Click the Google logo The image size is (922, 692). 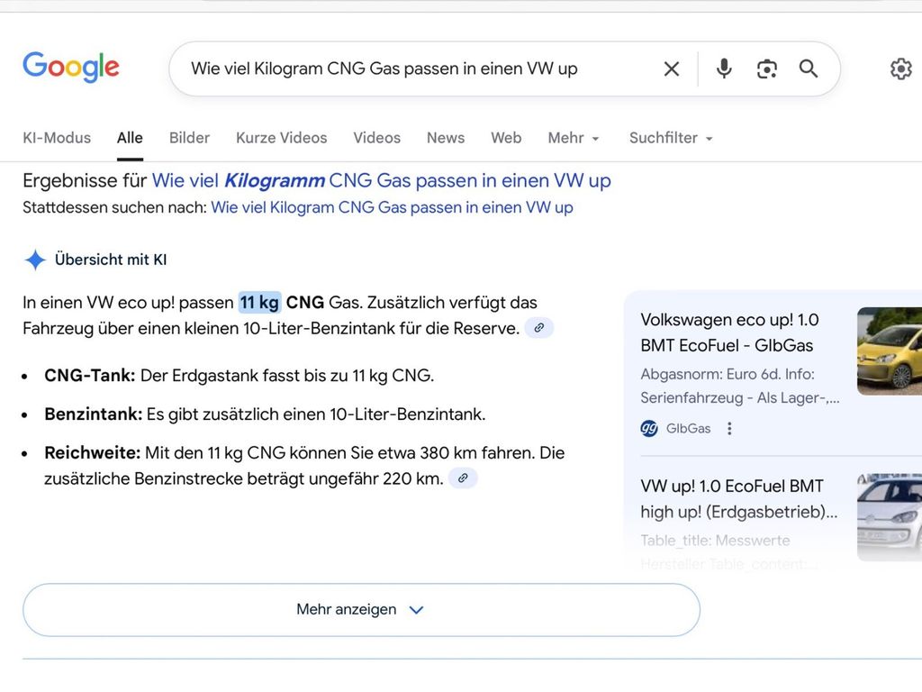click(x=70, y=68)
